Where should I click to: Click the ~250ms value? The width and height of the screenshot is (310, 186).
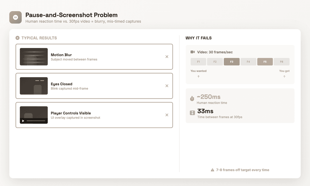pos(209,97)
